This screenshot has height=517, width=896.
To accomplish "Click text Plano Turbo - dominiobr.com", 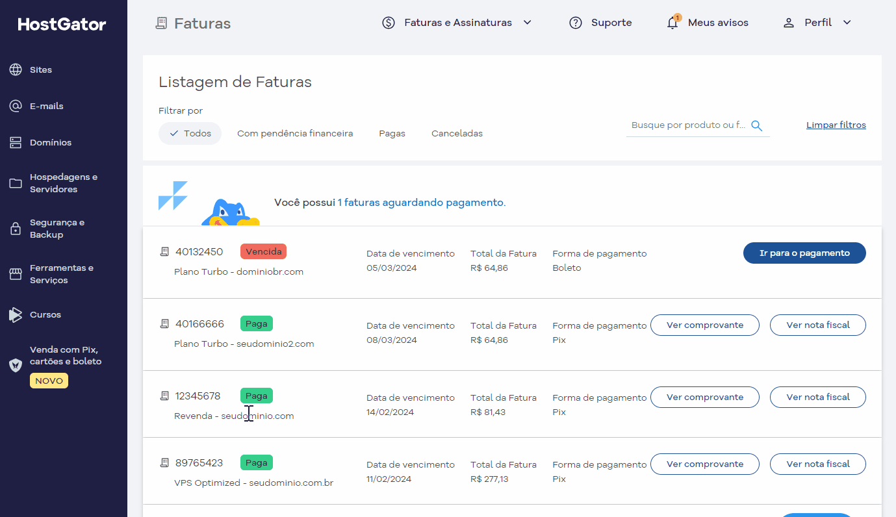I will click(239, 271).
